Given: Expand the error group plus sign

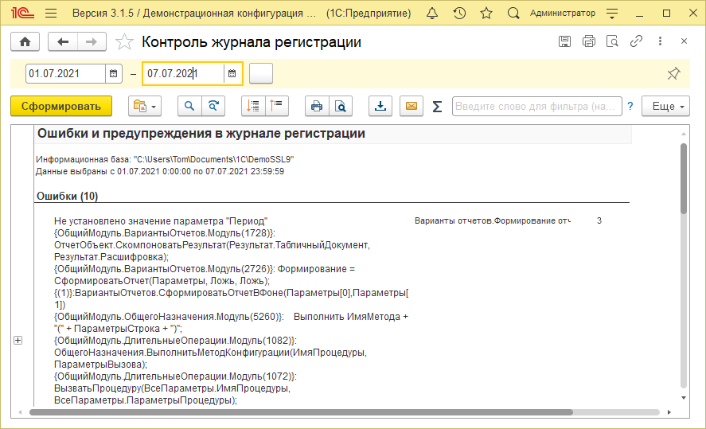Looking at the screenshot, I should click(x=18, y=341).
